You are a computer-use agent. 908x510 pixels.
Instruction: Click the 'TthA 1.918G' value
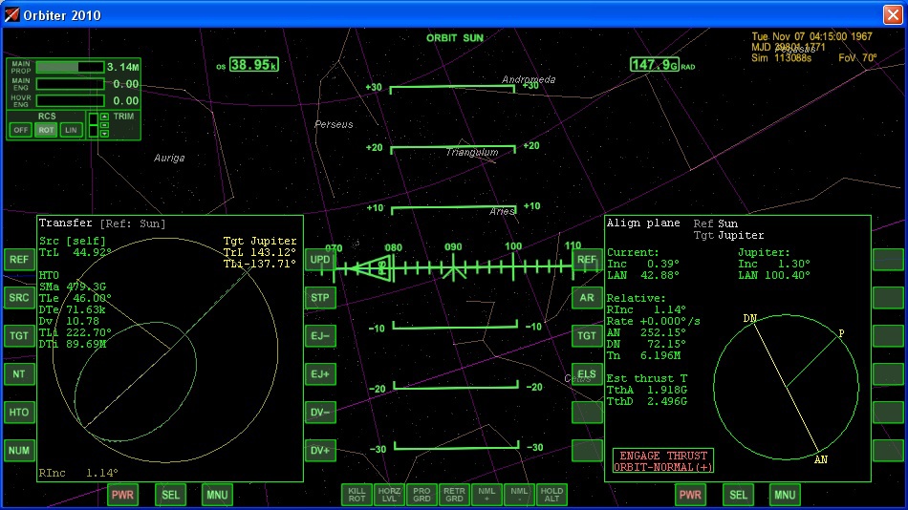tap(647, 390)
